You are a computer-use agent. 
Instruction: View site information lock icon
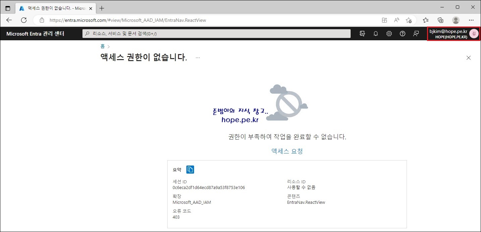click(x=42, y=20)
